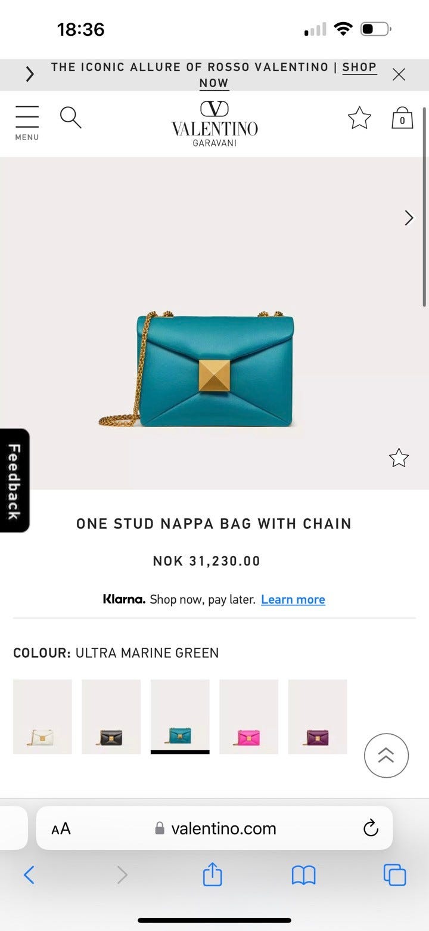Viewport: 429px width, 931px height.
Task: Open the wishlist star in header
Action: [x=359, y=117]
